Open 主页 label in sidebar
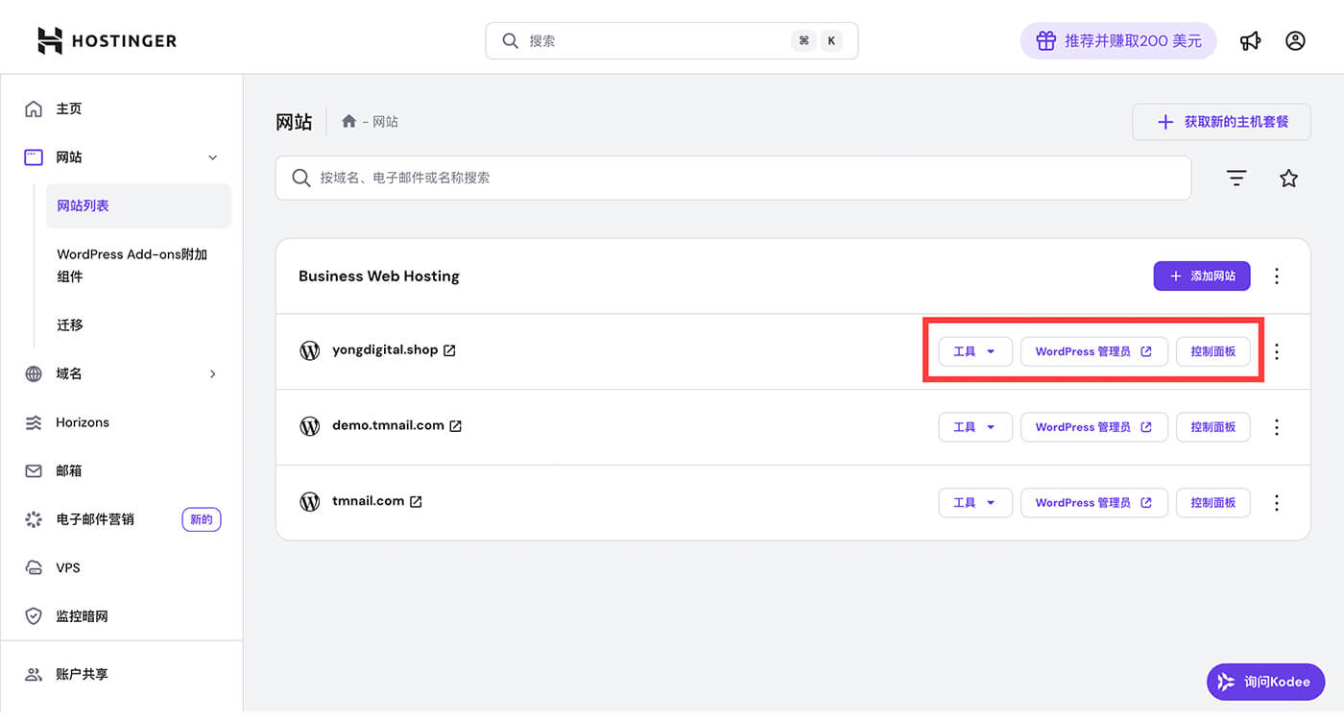The width and height of the screenshot is (1344, 720). (x=69, y=108)
